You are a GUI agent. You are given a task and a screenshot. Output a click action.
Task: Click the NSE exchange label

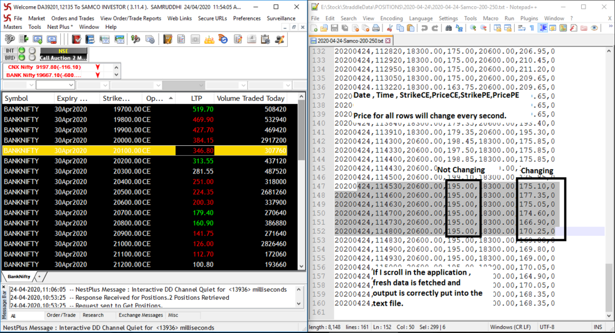click(63, 51)
